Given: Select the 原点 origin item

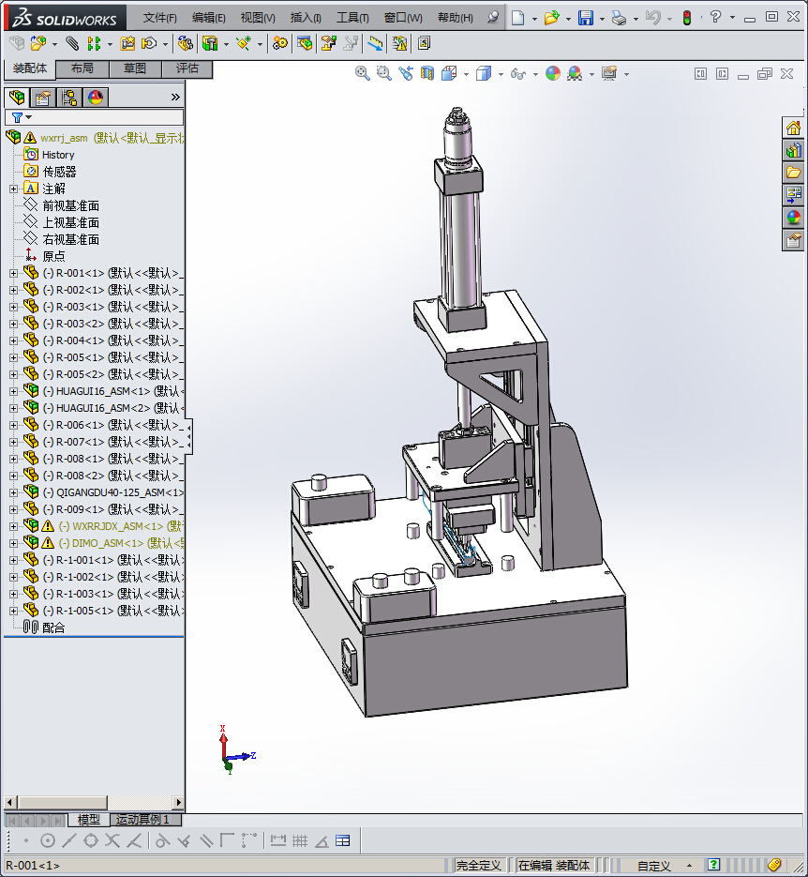Looking at the screenshot, I should (53, 256).
